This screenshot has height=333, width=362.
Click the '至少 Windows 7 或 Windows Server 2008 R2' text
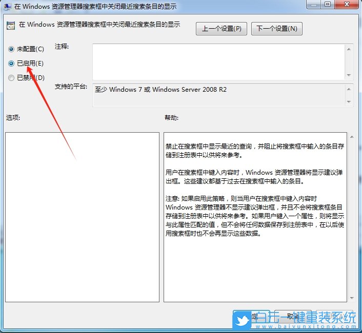pyautogui.click(x=160, y=90)
